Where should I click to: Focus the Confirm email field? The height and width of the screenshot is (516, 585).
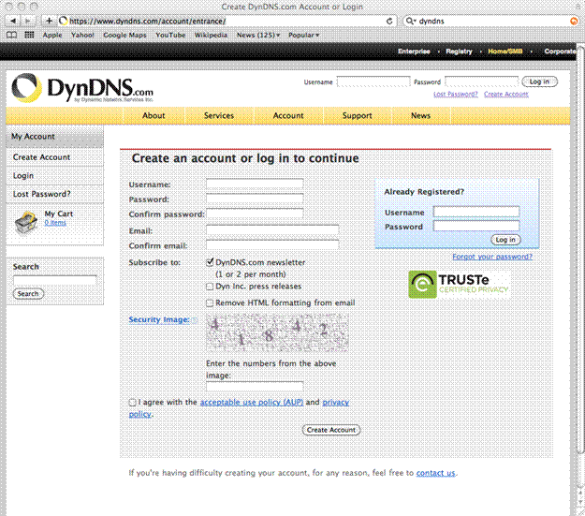272,245
